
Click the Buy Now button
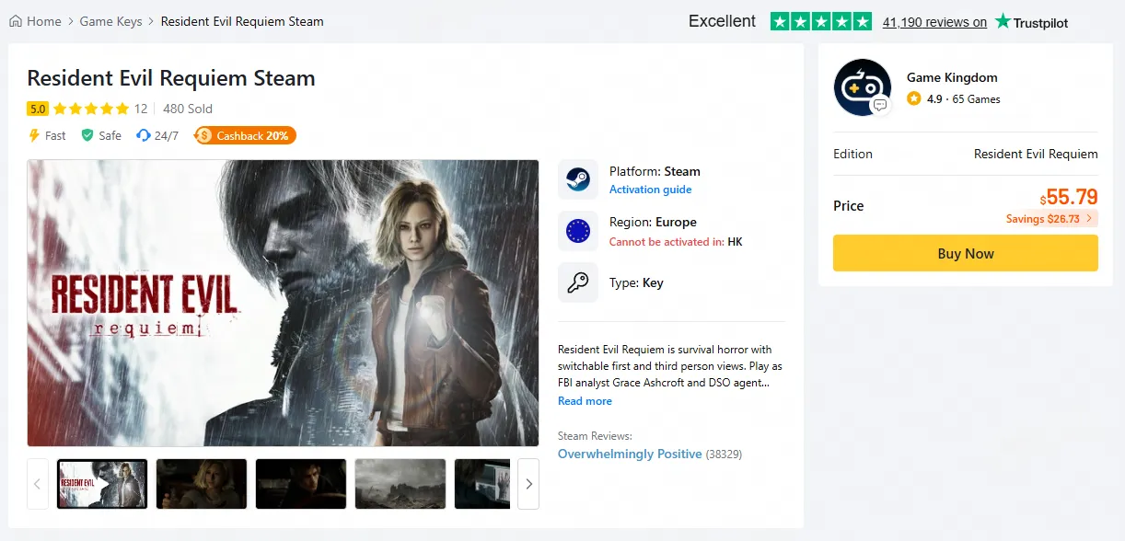pyautogui.click(x=966, y=253)
